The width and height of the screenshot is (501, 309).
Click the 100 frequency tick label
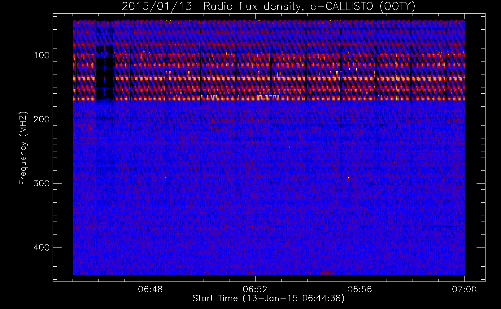(42, 55)
